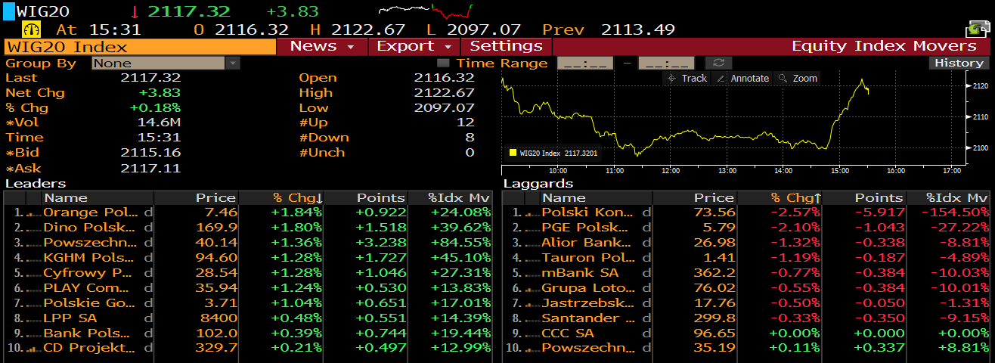The width and height of the screenshot is (995, 363).
Task: Sort Laggards by % Chg column header
Action: pyautogui.click(x=780, y=198)
